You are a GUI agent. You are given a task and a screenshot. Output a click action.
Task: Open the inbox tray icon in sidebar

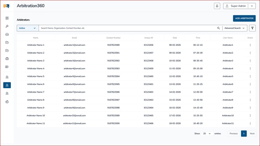point(7,34)
